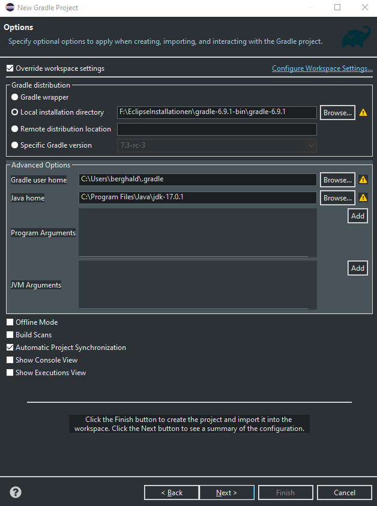Maximize the New Gradle Project window
Screen dimensions: 377x506
337,7
